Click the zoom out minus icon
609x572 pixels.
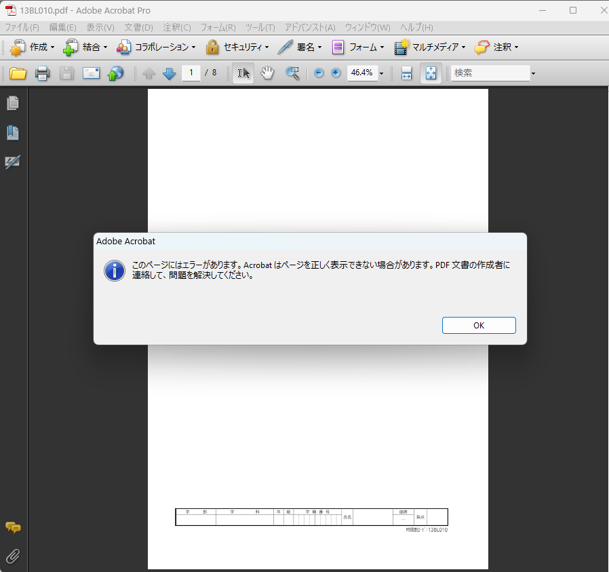click(319, 73)
